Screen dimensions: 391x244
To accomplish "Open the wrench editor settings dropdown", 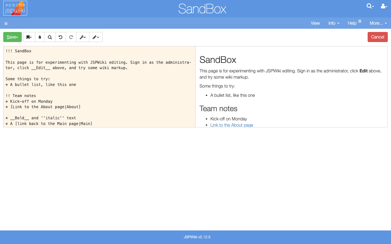I will pos(83,37).
